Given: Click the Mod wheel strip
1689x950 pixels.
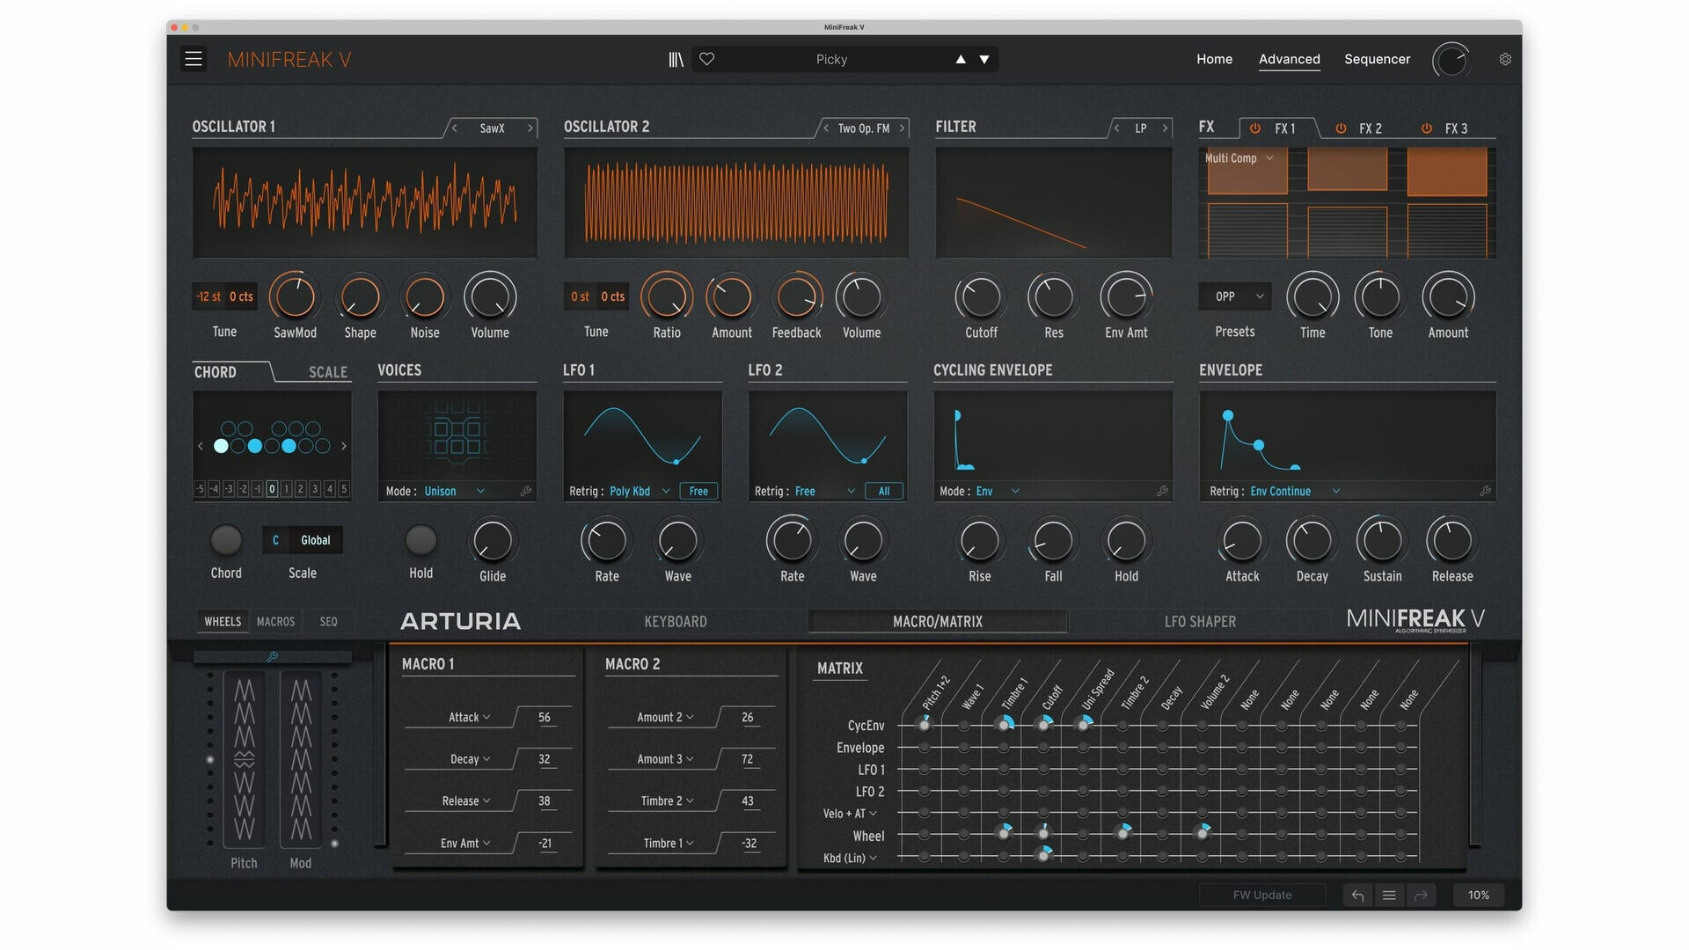Looking at the screenshot, I should [301, 759].
